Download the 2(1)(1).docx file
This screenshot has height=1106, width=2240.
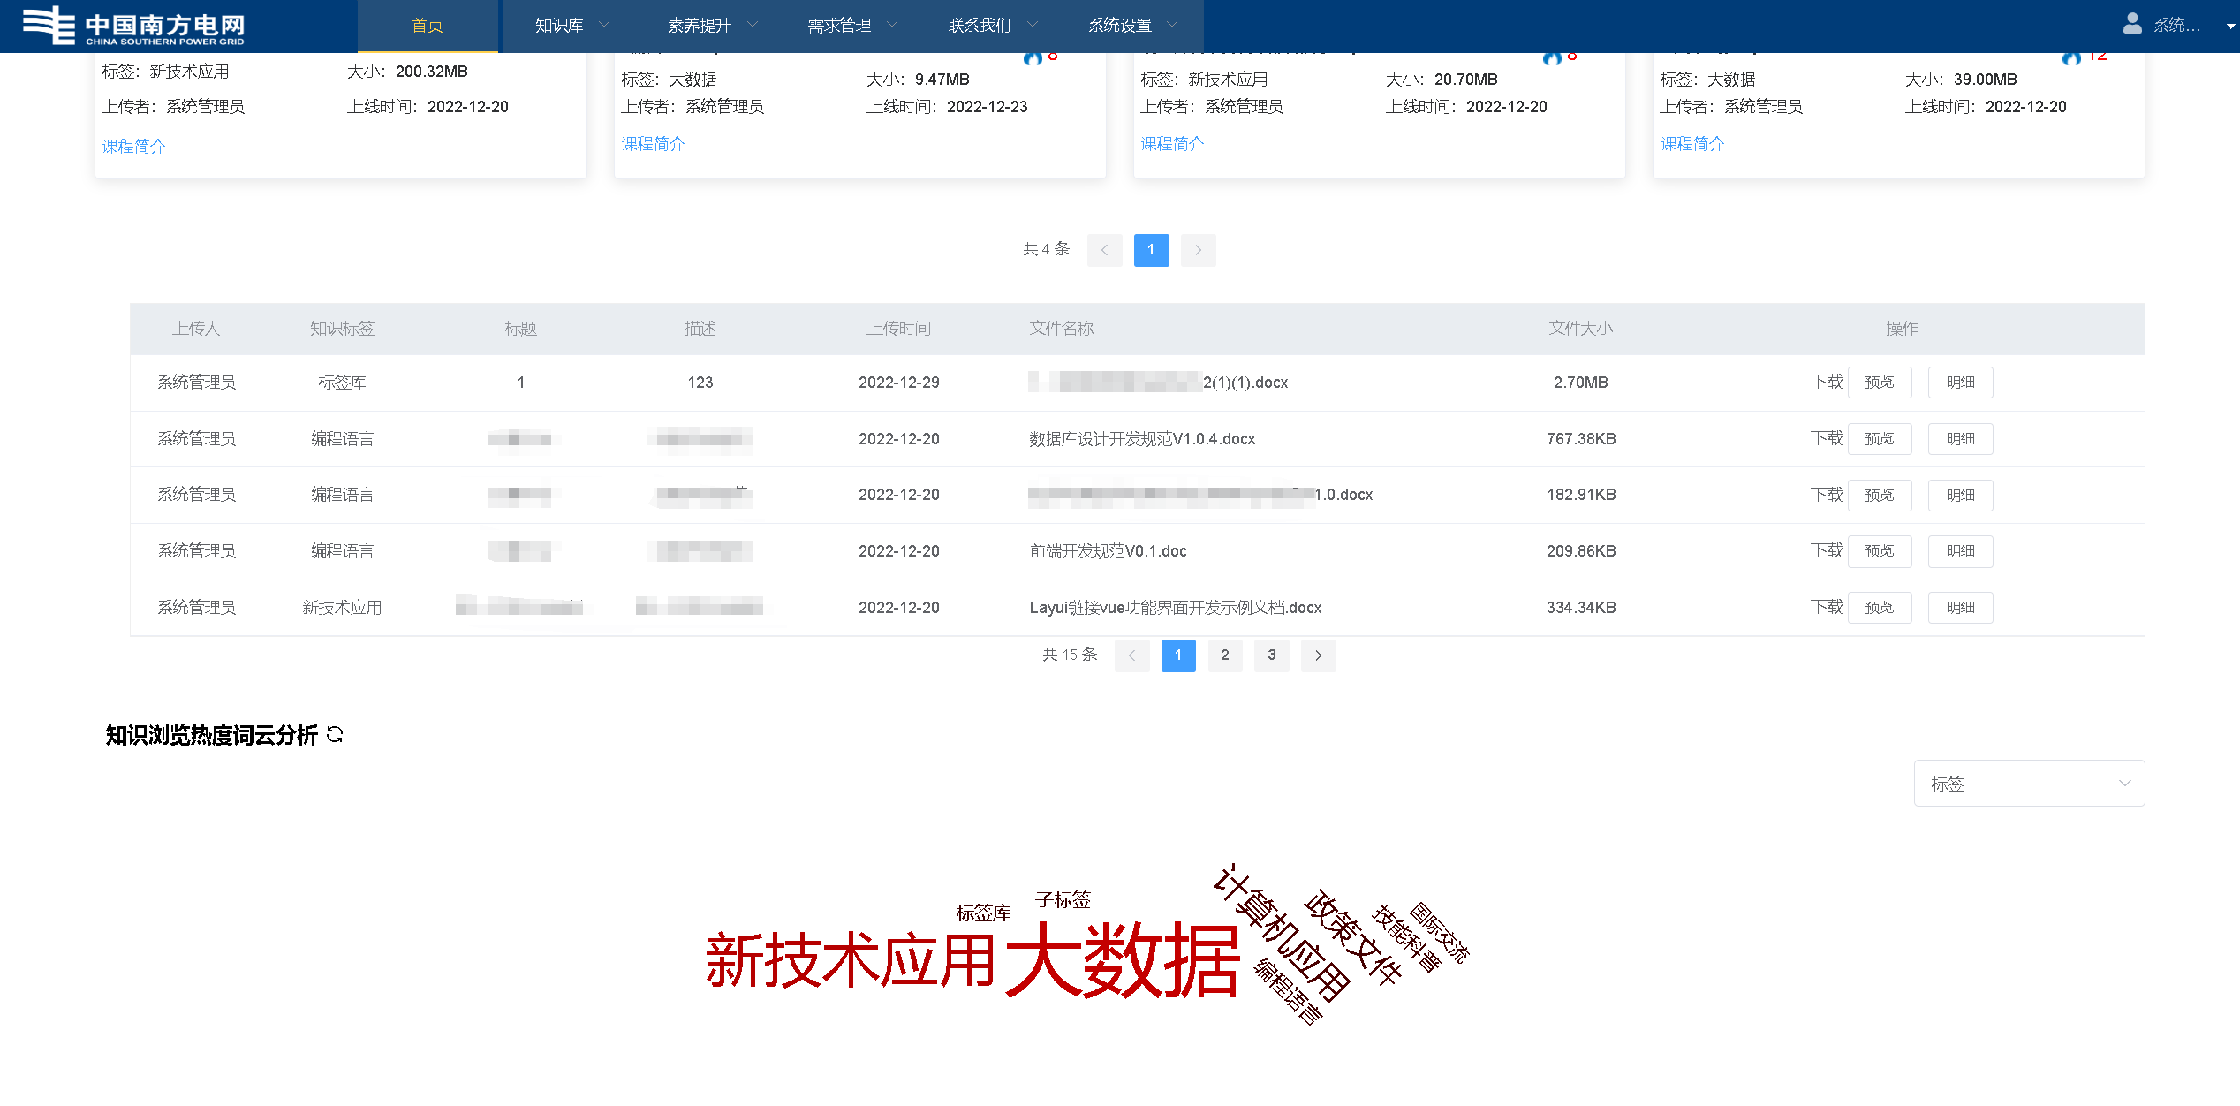coord(1827,382)
